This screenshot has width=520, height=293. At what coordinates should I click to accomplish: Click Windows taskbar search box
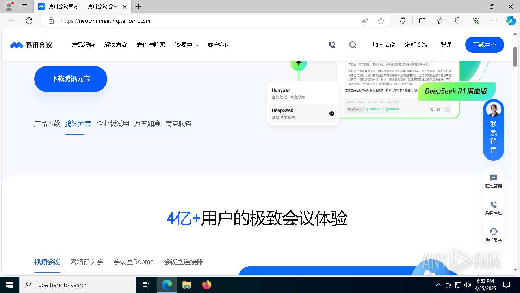pyautogui.click(x=78, y=285)
